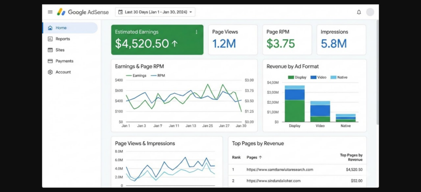
Task: Click the Native stacked bar
Action: pyautogui.click(x=345, y=118)
